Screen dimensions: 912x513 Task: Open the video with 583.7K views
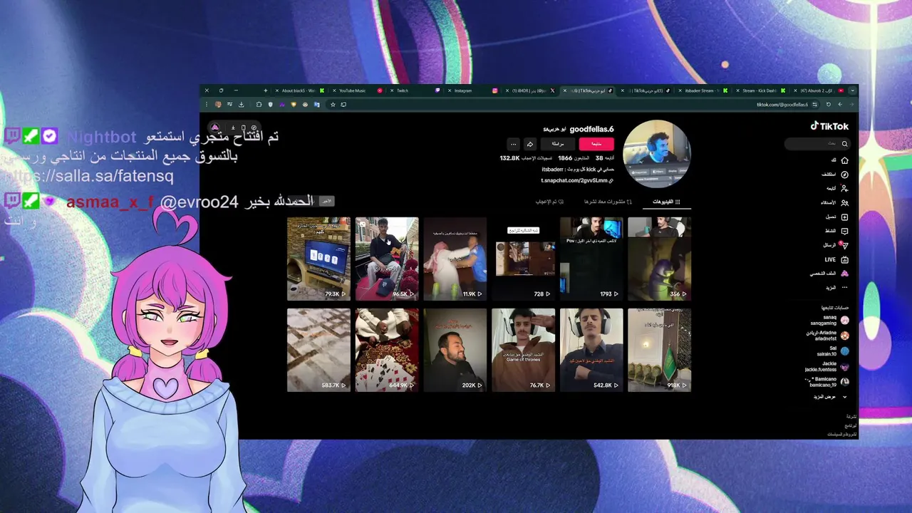(318, 350)
